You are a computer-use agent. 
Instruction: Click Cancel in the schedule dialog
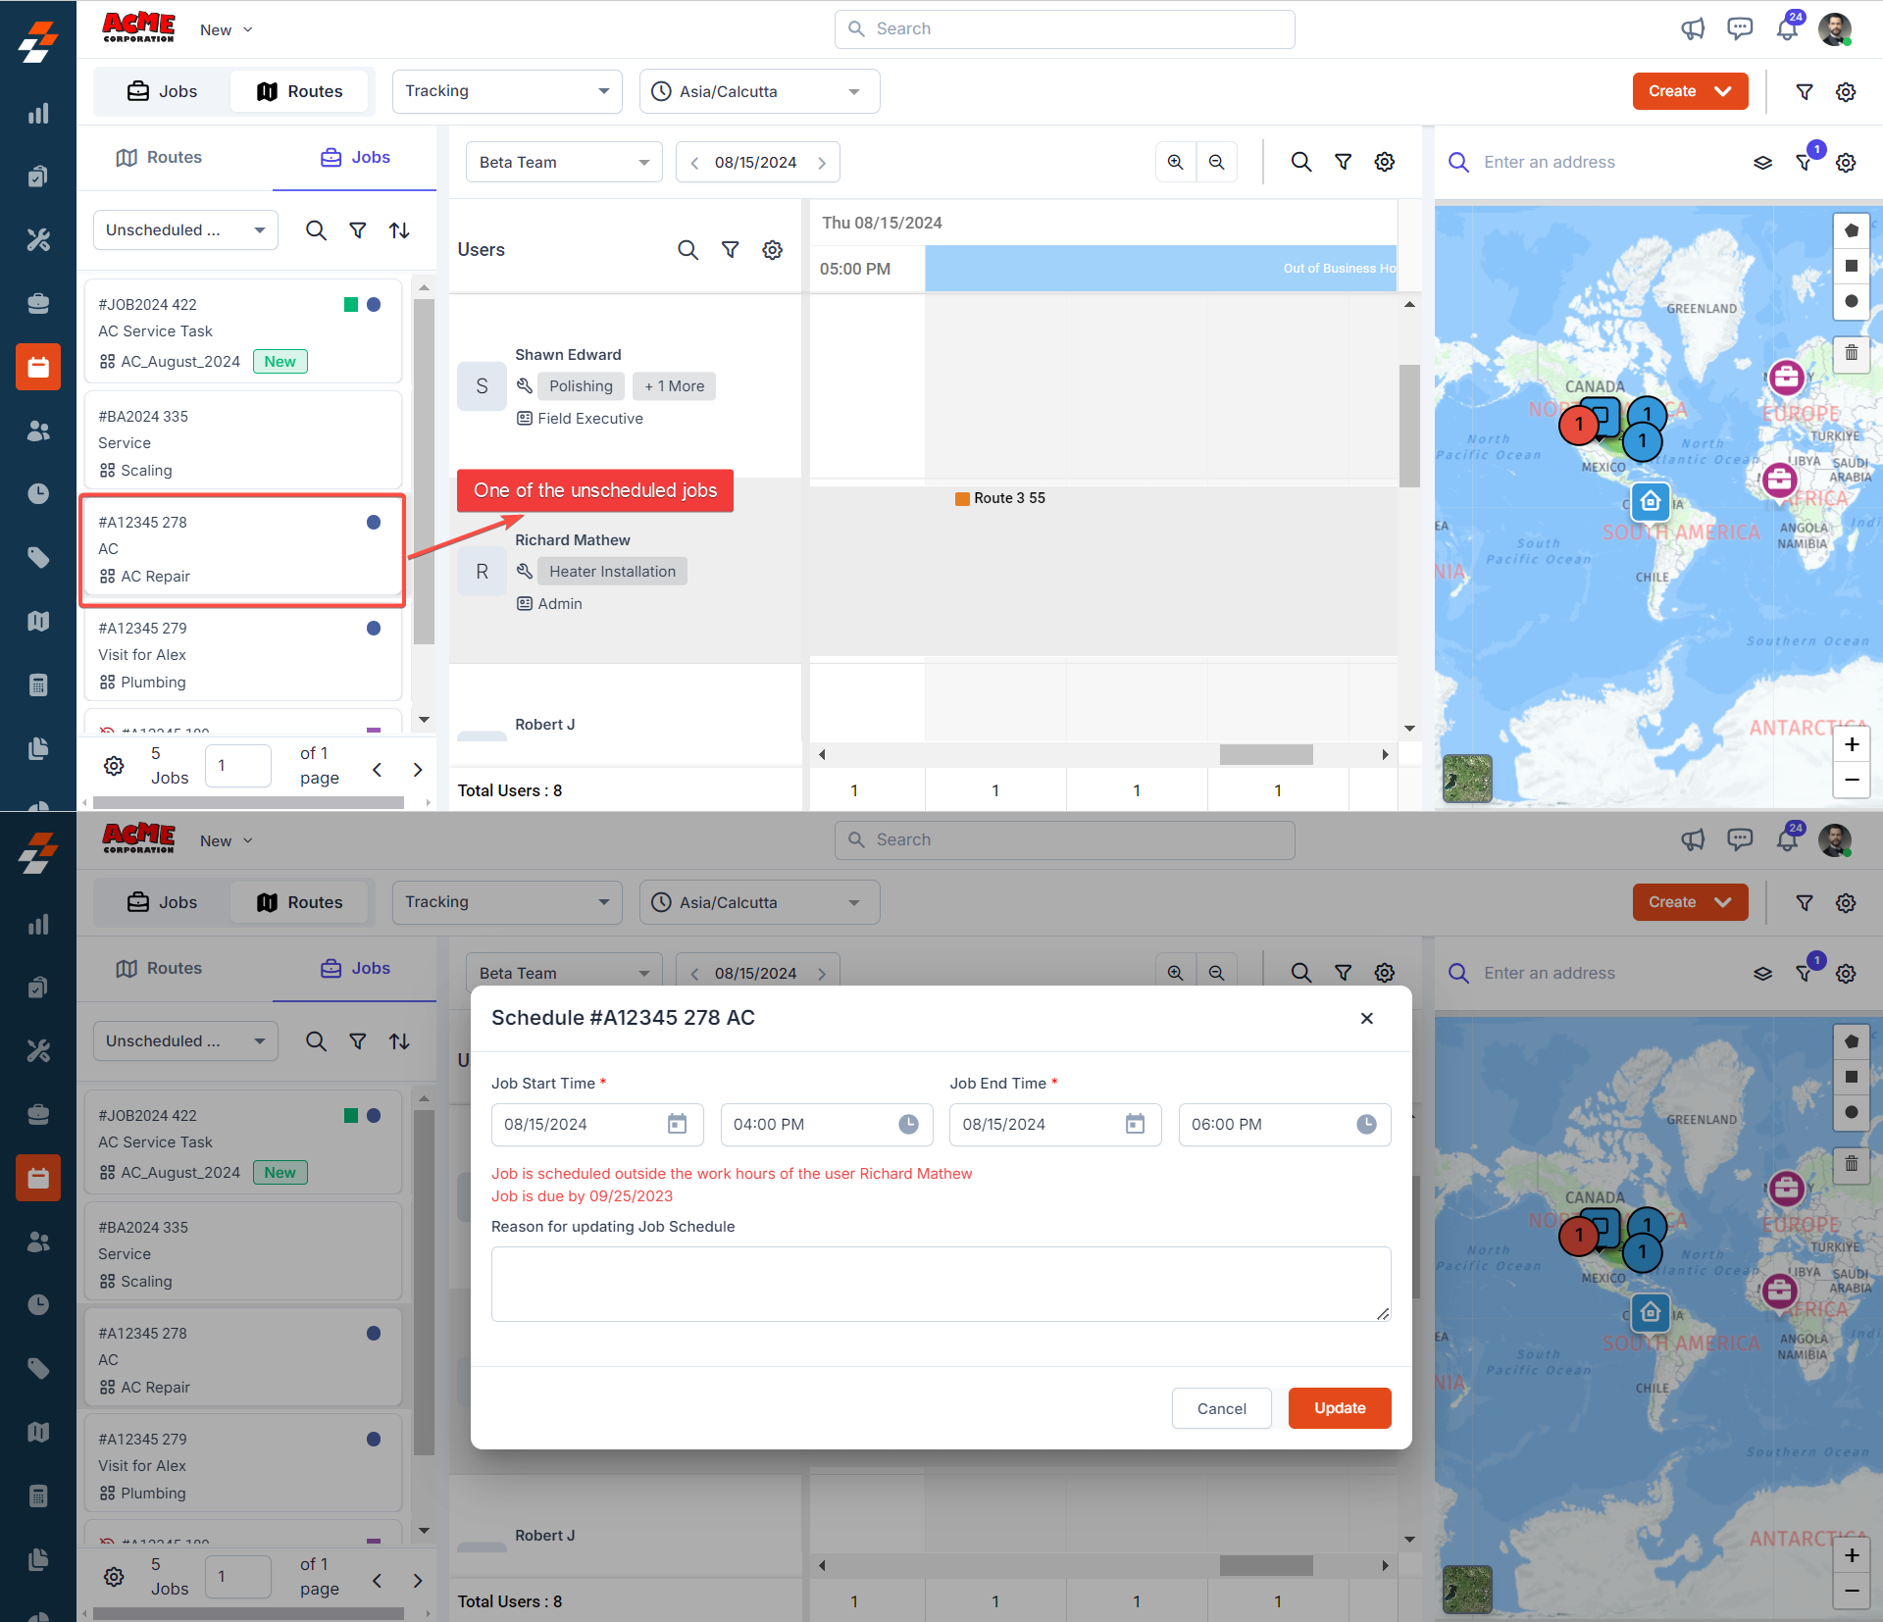[1221, 1408]
